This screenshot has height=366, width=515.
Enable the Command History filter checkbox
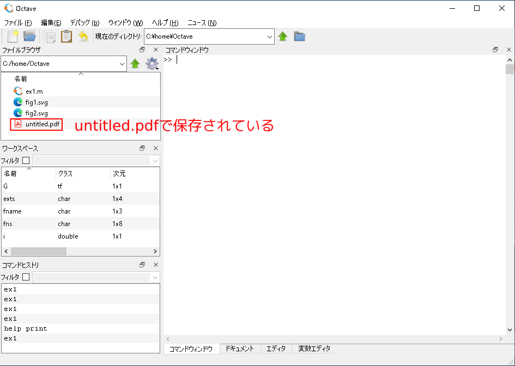26,277
